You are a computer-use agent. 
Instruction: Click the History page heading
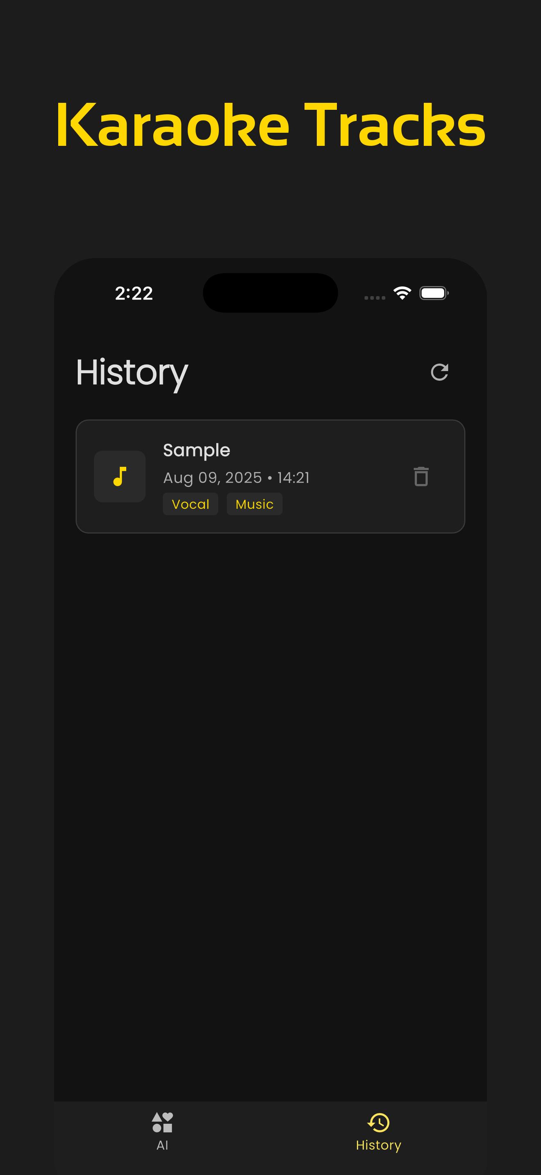132,373
